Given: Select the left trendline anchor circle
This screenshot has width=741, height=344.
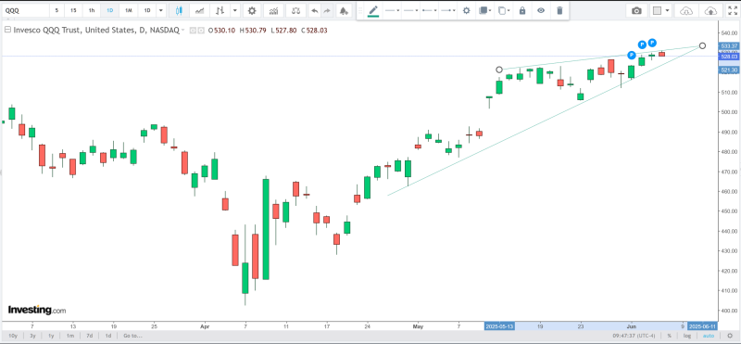Looking at the screenshot, I should click(x=499, y=70).
